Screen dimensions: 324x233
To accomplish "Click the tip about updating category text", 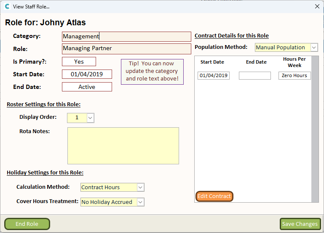I will point(152,72).
